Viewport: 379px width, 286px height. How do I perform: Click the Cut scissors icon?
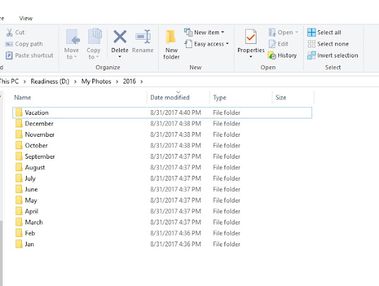9,33
